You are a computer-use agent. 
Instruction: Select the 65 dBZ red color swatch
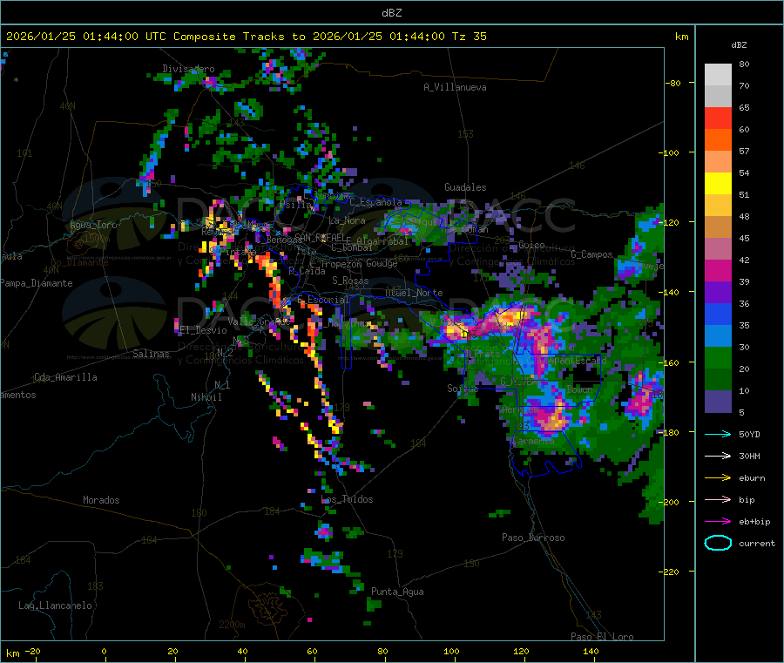[718, 118]
